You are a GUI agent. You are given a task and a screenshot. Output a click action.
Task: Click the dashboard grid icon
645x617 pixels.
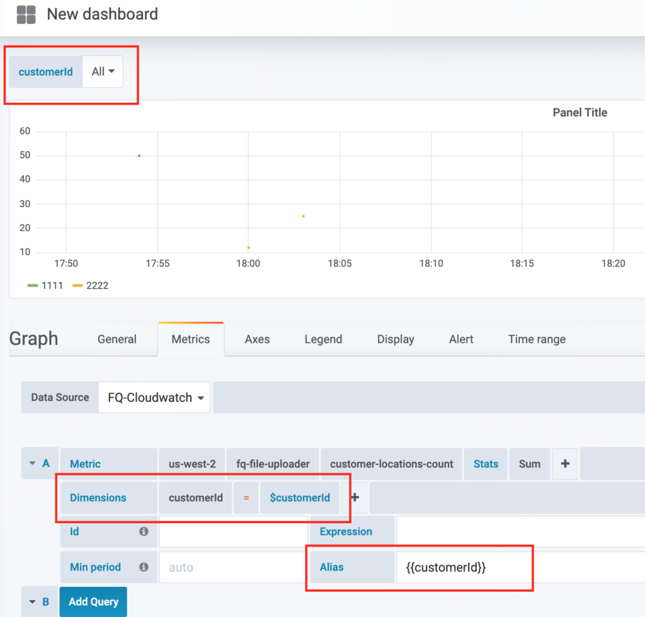point(26,14)
